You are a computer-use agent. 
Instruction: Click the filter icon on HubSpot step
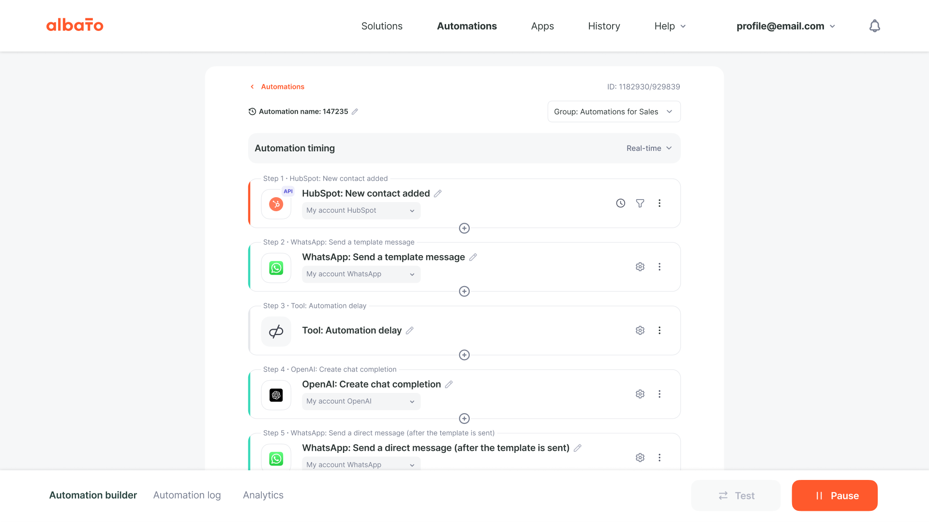pos(640,203)
